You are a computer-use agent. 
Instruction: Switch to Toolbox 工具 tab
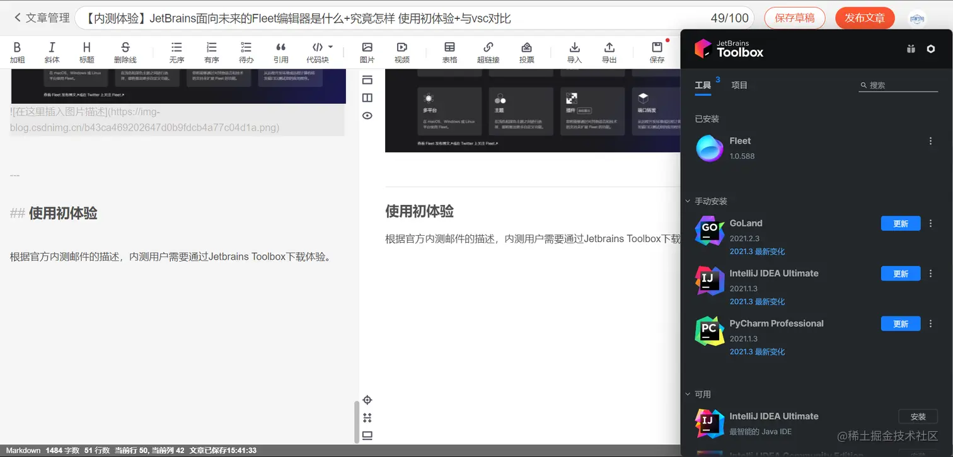703,85
